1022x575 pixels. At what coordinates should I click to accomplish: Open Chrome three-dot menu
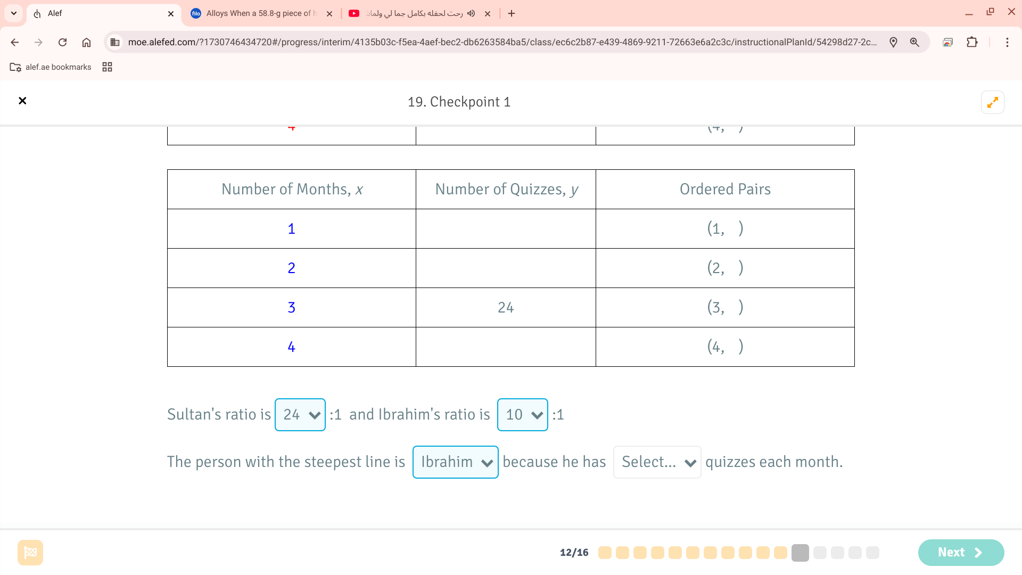(1007, 42)
